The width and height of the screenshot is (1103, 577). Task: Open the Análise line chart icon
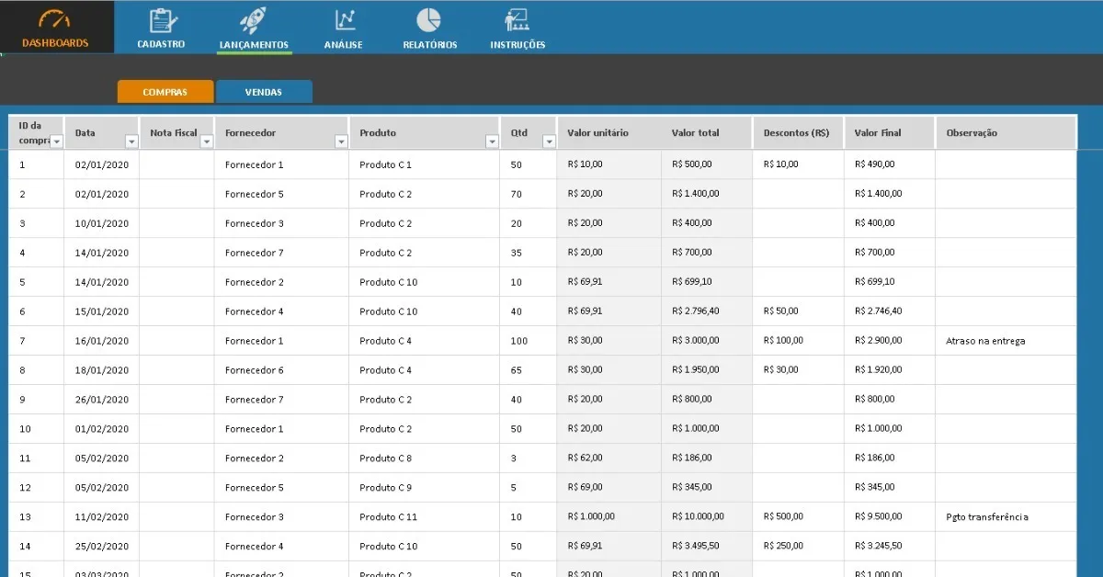[x=345, y=19]
